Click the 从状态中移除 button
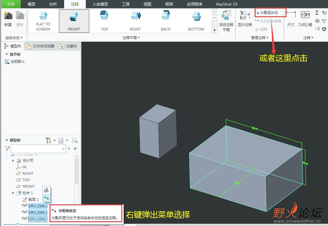328x226 pixels. pos(268,21)
